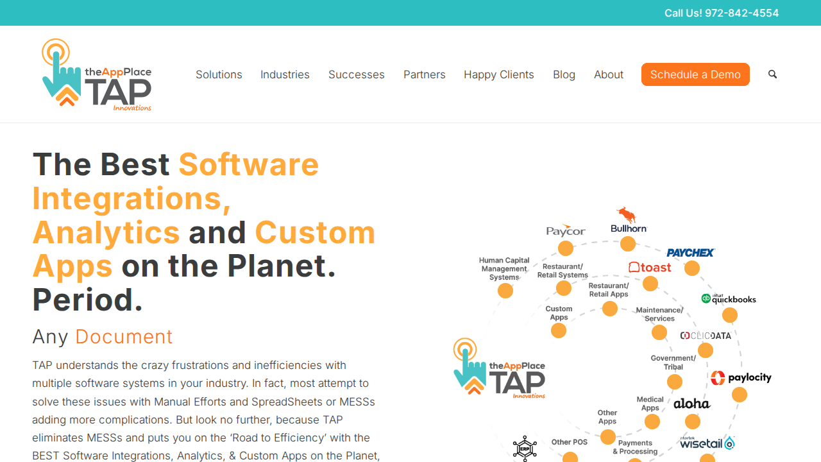This screenshot has width=821, height=462.
Task: Click the Paylocity logo
Action: 741,378
